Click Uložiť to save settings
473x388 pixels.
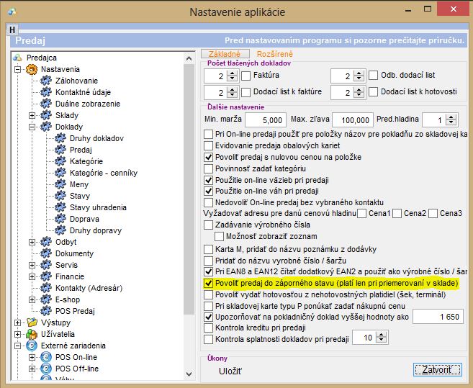pyautogui.click(x=230, y=371)
